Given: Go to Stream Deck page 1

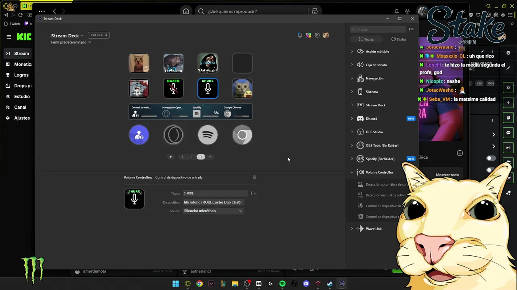Looking at the screenshot, I should coord(182,157).
